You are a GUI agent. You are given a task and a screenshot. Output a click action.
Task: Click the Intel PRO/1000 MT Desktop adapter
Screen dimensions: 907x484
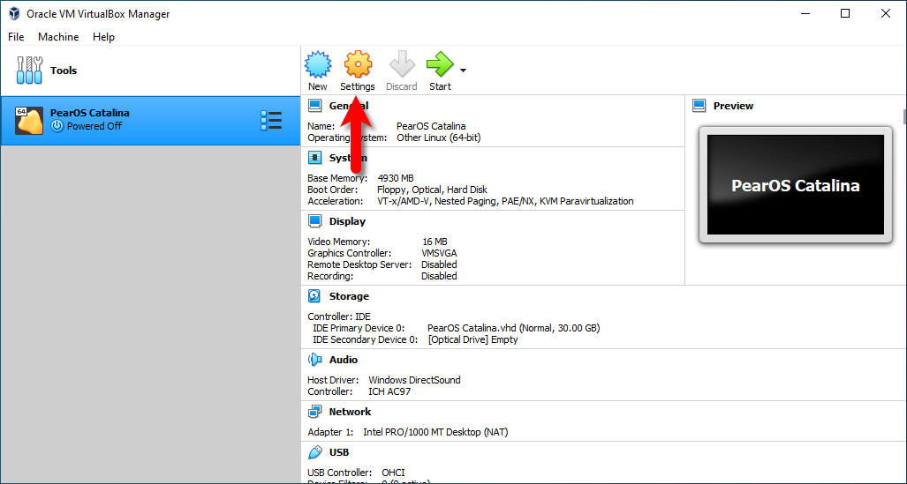435,432
